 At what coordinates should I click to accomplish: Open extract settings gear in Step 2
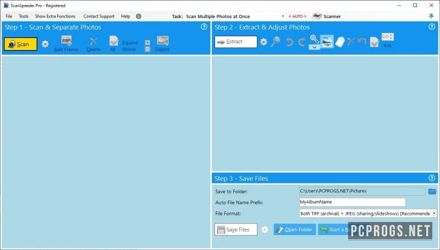264,42
